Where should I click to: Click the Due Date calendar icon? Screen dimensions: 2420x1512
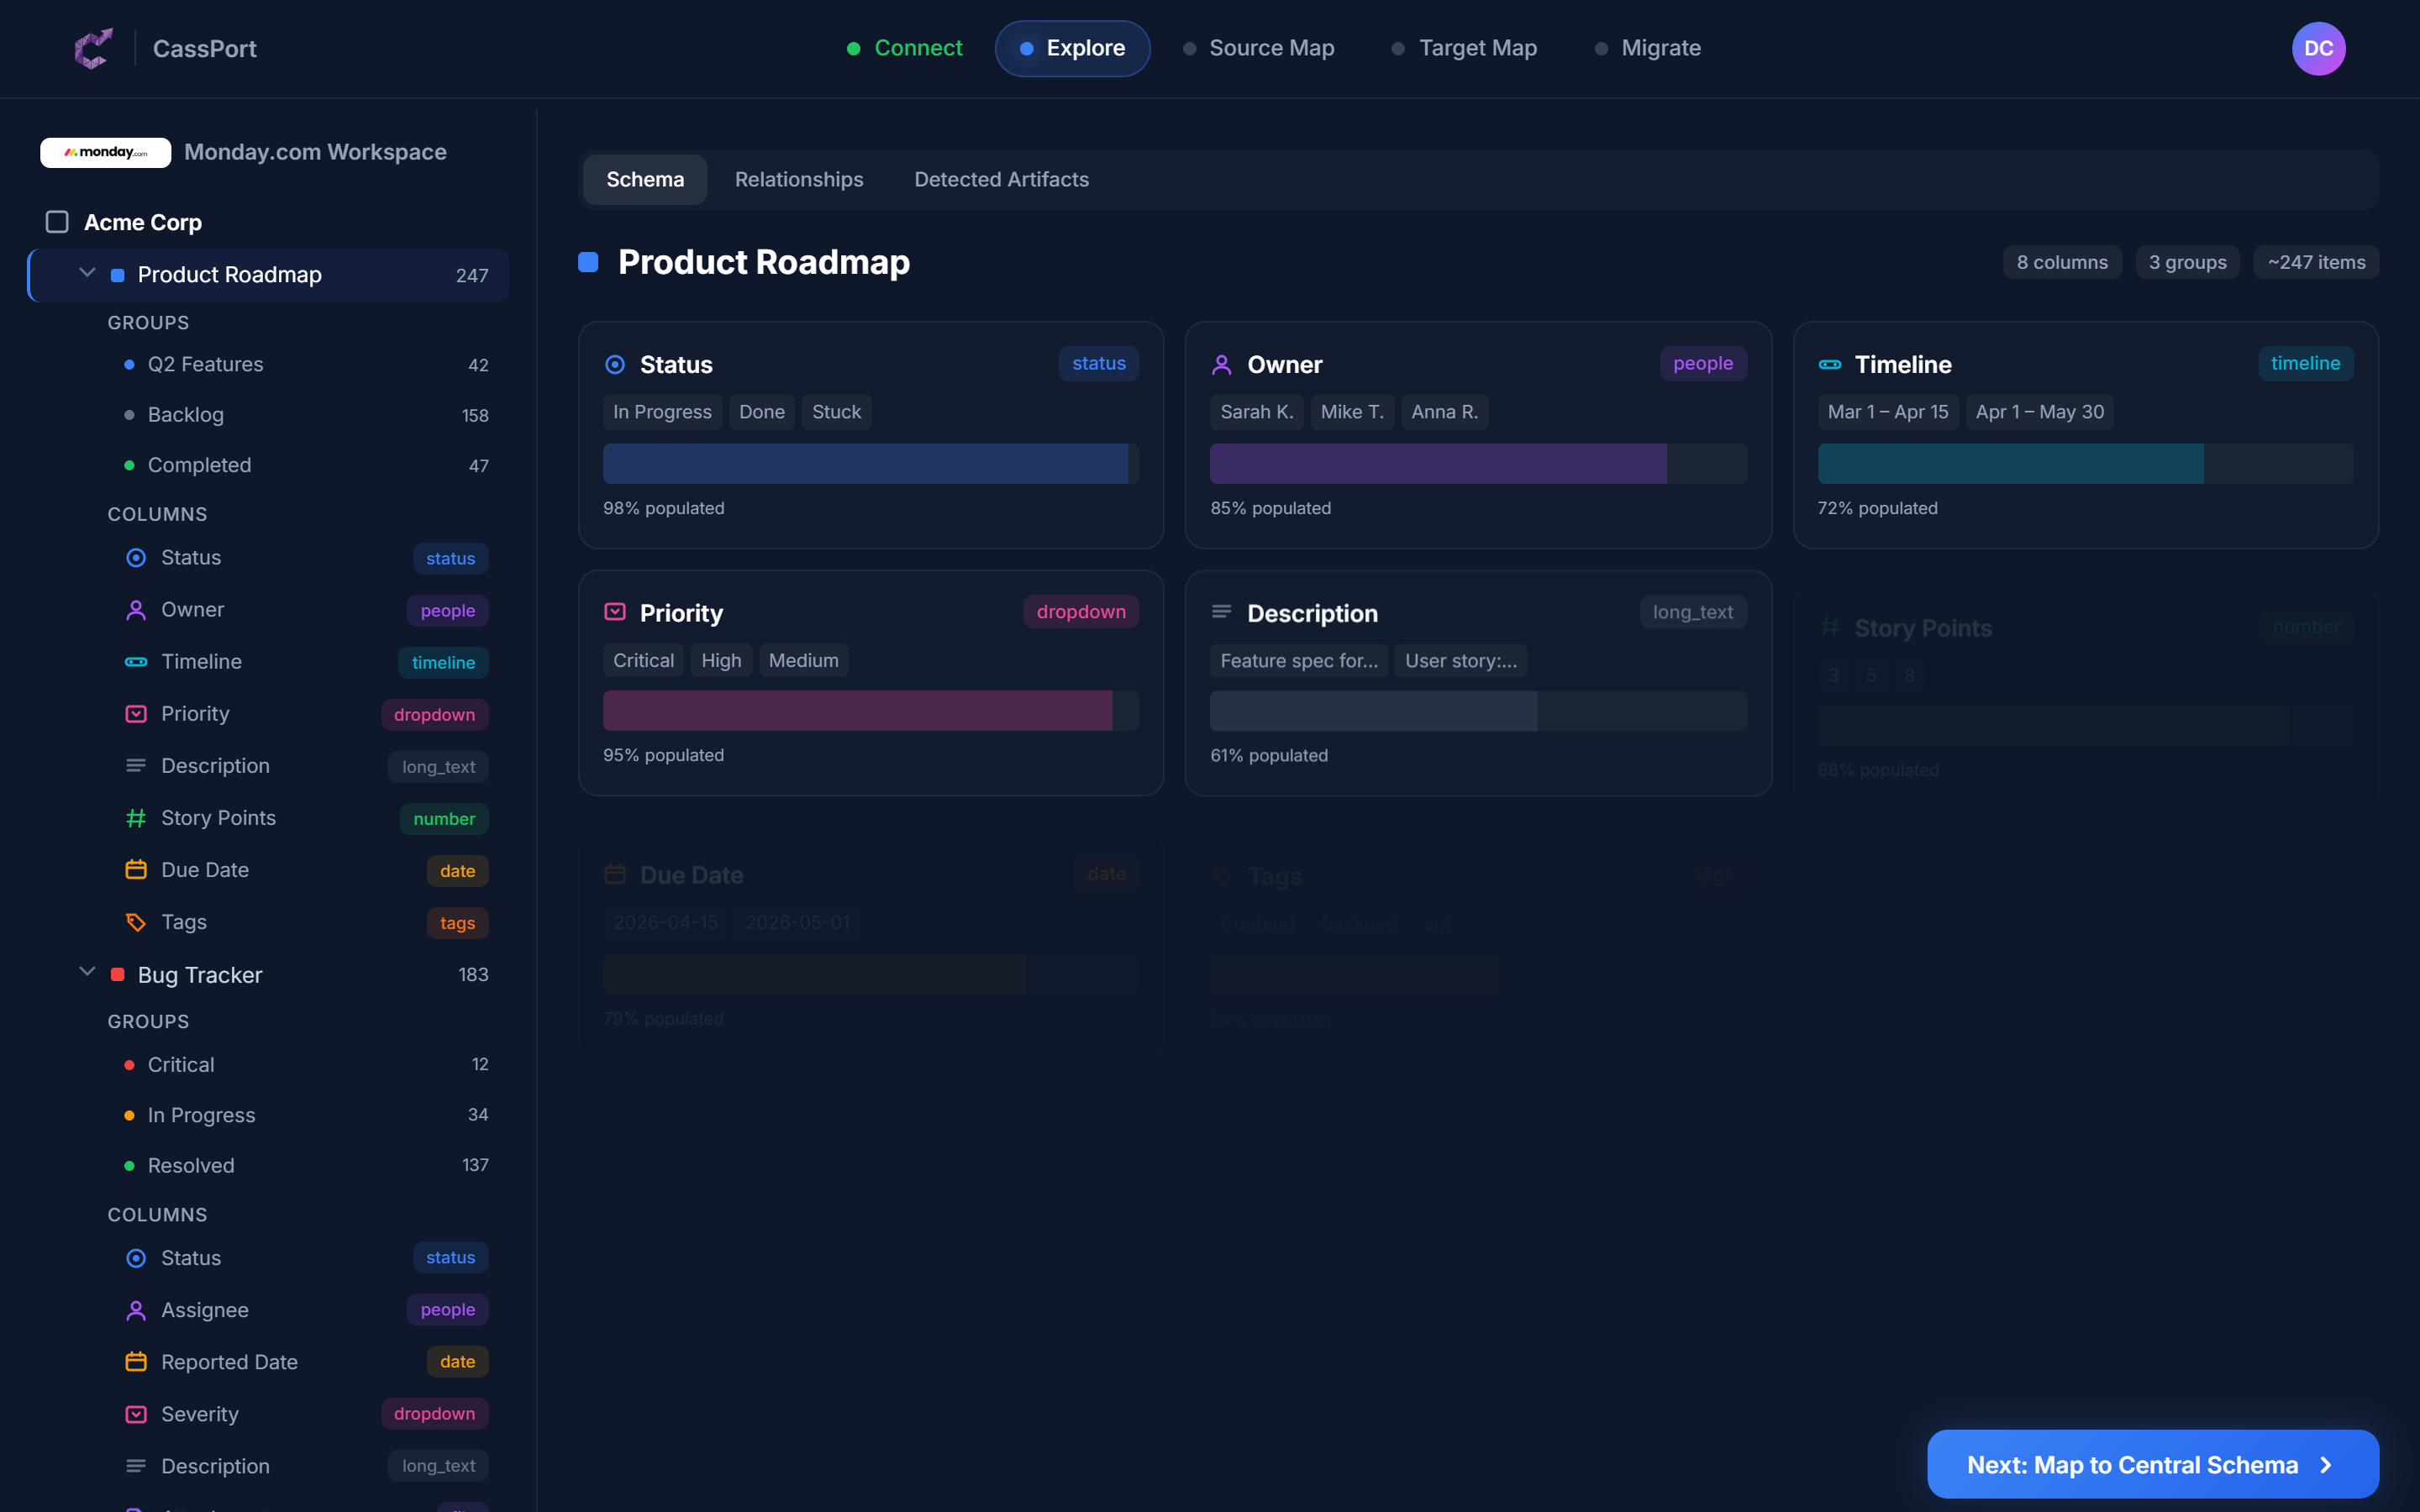click(x=136, y=870)
